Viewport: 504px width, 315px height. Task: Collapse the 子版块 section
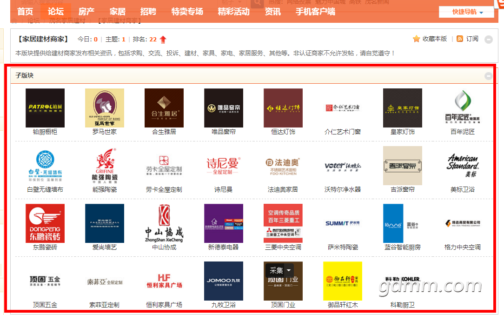(489, 76)
